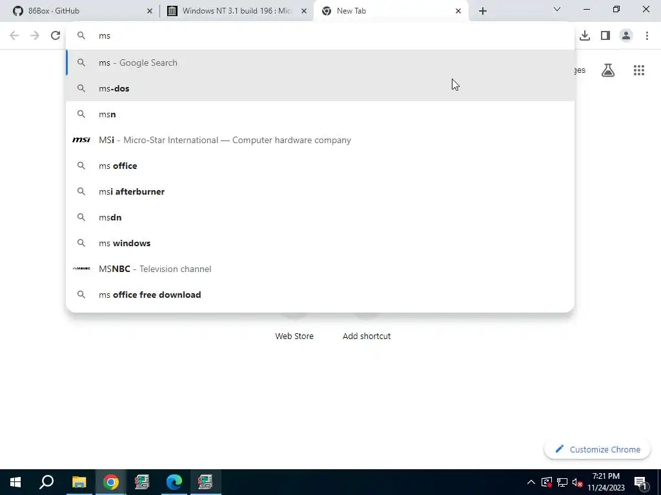Toggle the Chrome side panel icon

605,35
